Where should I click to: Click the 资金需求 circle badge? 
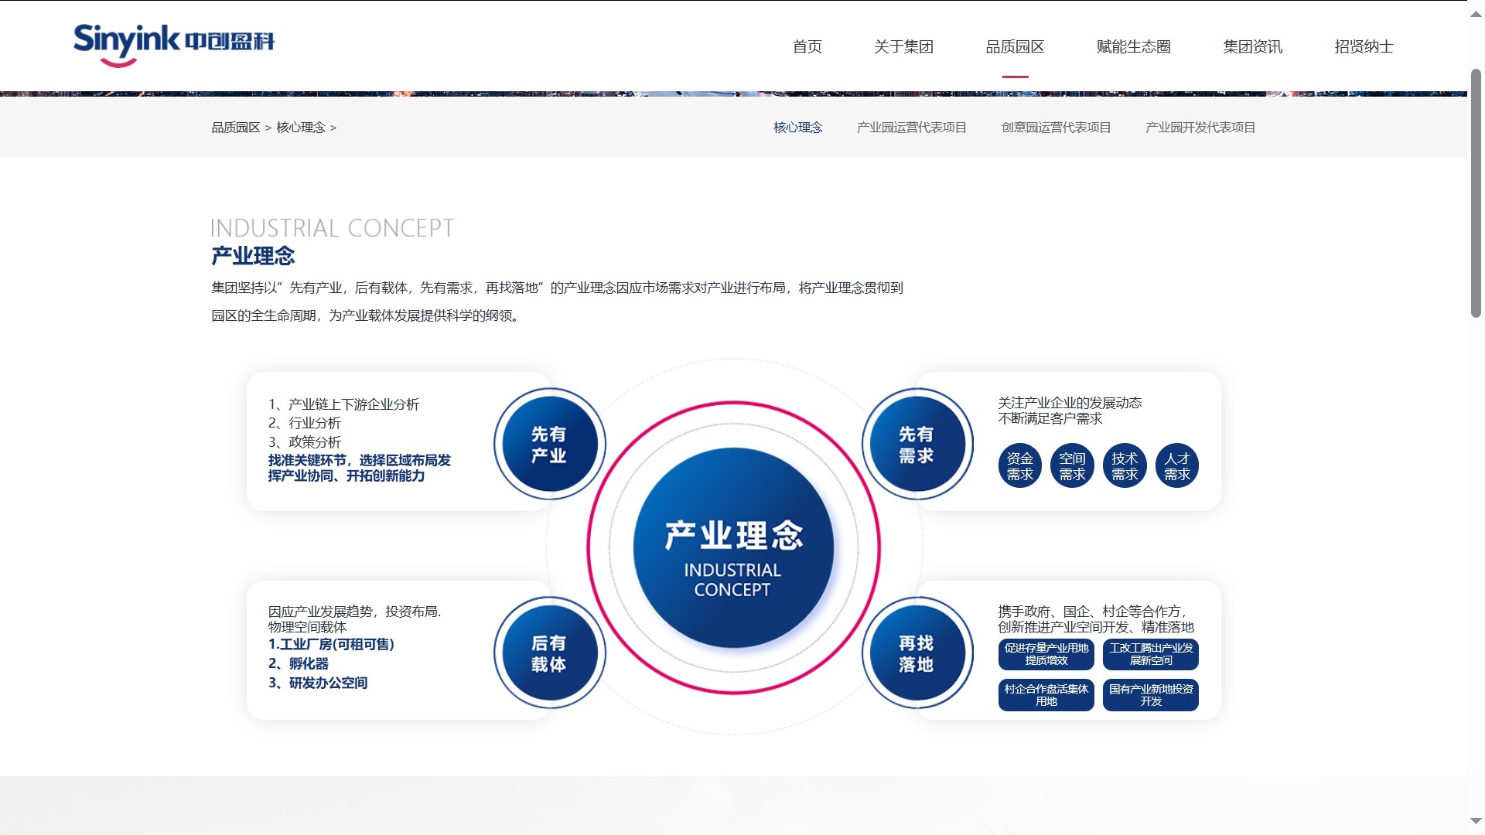[1020, 465]
